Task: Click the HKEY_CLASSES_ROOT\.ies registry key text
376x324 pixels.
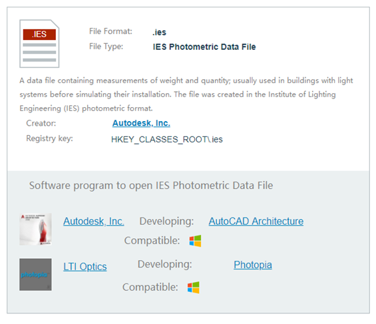Action: (167, 139)
